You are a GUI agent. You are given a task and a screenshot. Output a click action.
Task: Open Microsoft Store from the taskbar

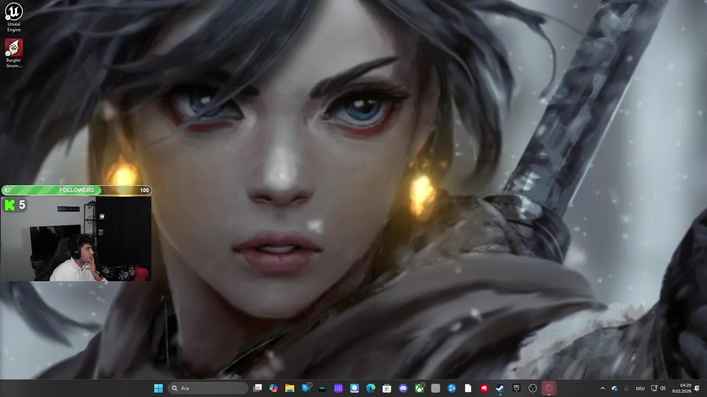(387, 388)
